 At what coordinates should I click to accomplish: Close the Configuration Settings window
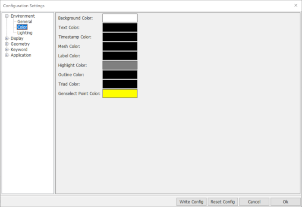[296, 6]
